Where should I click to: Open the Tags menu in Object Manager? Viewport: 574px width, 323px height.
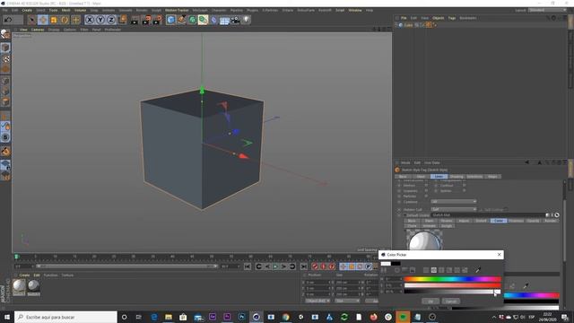(452, 18)
